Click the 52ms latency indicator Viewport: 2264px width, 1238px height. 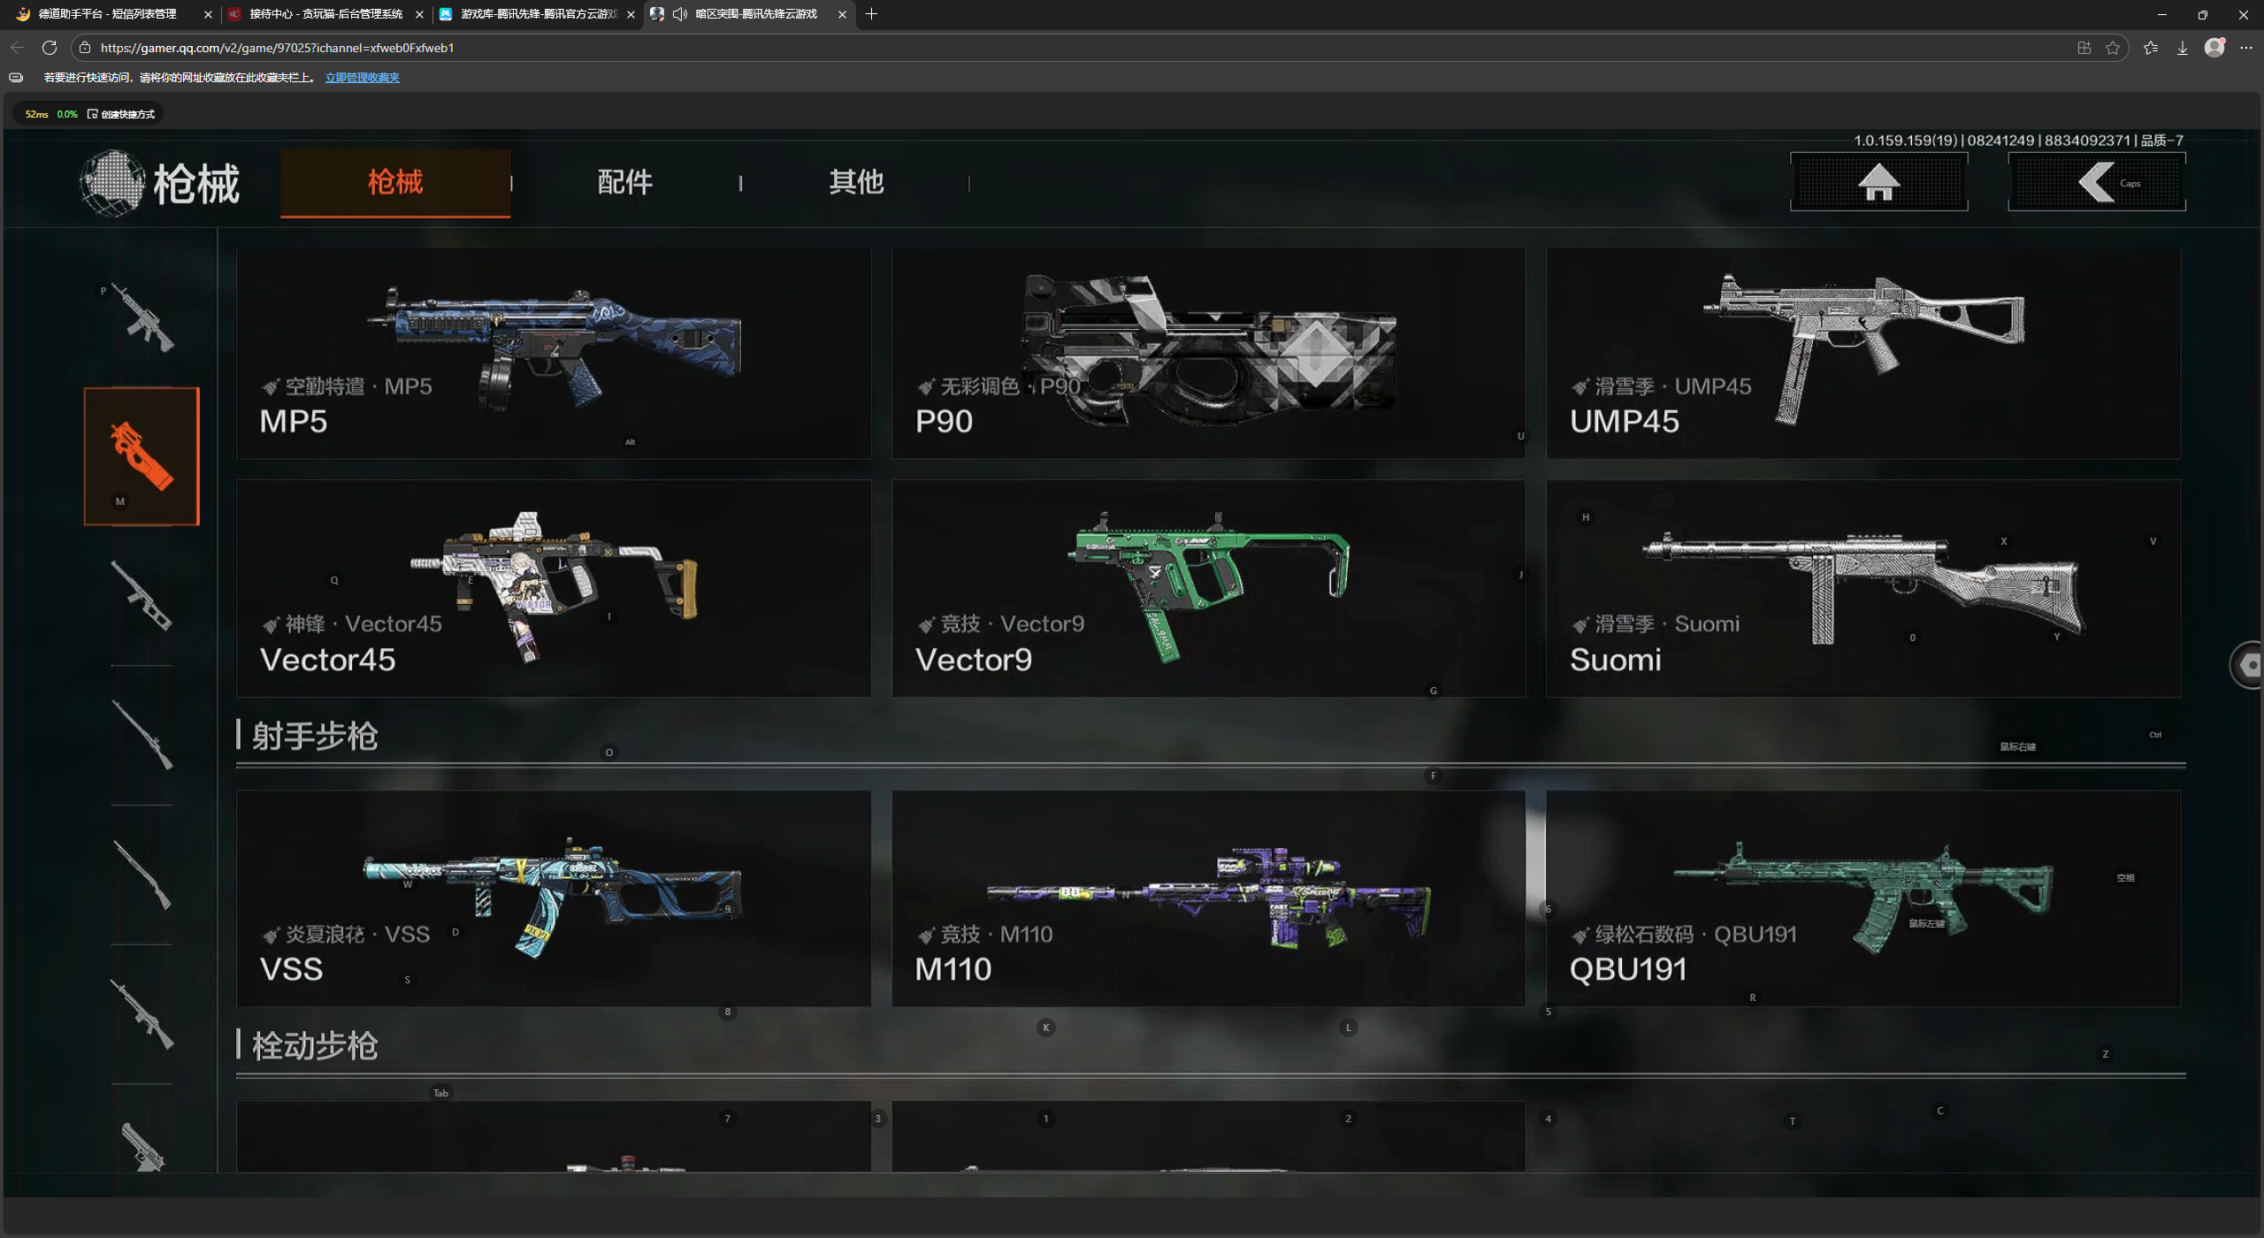click(x=36, y=114)
